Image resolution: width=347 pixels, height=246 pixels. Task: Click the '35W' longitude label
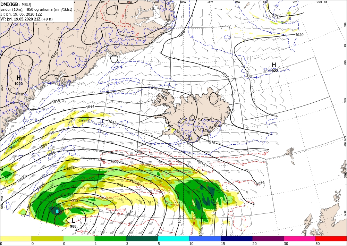tap(102, 2)
